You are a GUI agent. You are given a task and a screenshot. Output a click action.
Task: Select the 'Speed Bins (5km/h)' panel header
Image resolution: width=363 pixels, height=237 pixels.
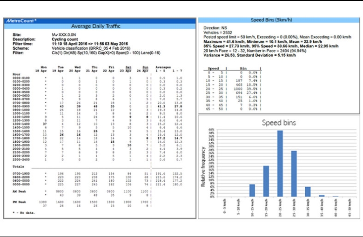coord(271,20)
